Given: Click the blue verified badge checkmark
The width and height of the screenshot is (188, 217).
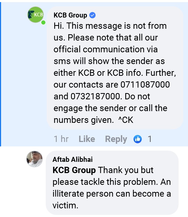Looking at the screenshot, I should (92, 15).
